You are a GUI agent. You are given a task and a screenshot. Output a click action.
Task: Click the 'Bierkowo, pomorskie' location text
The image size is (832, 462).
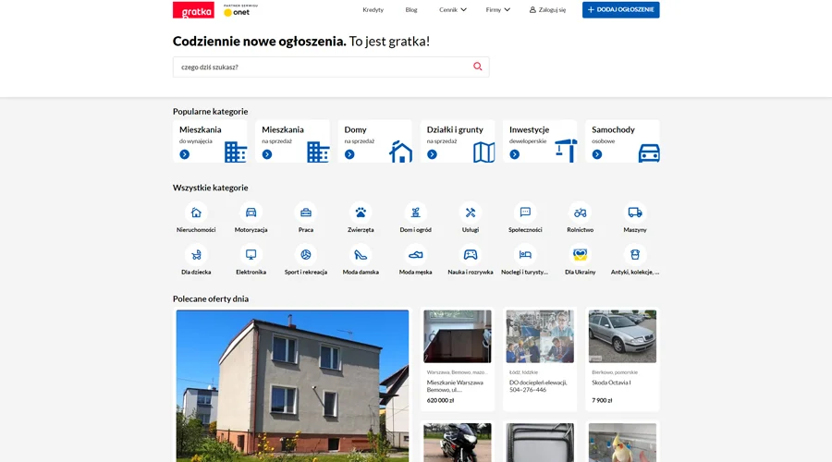pos(615,372)
